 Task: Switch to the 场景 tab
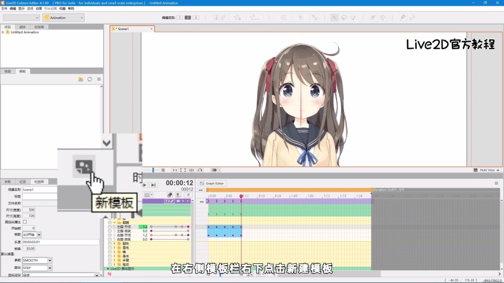pyautogui.click(x=8, y=71)
